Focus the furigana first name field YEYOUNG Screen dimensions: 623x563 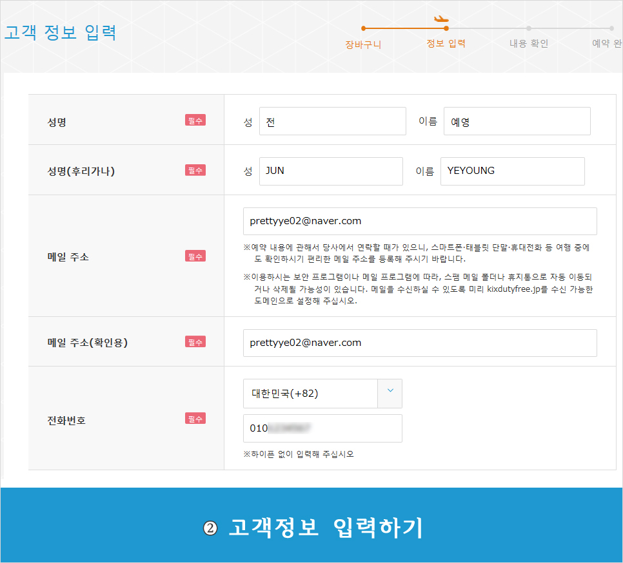coord(512,171)
